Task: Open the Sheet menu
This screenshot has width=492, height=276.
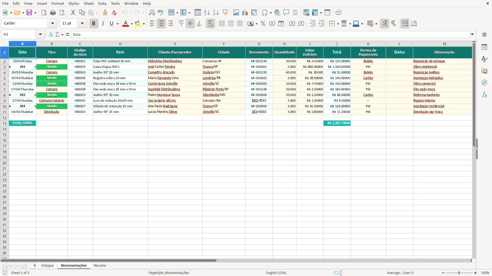Action: 89,3
